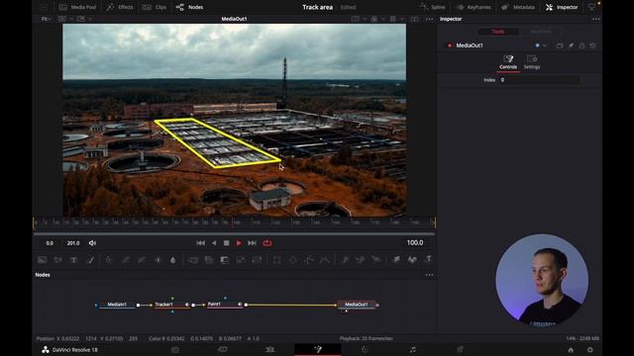Open the Settings tab in Inspector
Viewport: 634px width, 356px height.
532,62
